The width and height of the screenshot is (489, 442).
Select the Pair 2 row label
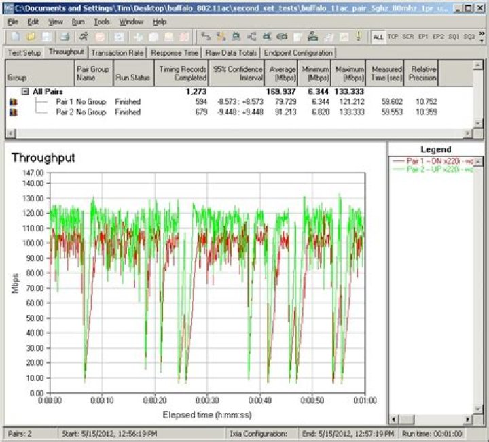coord(65,112)
